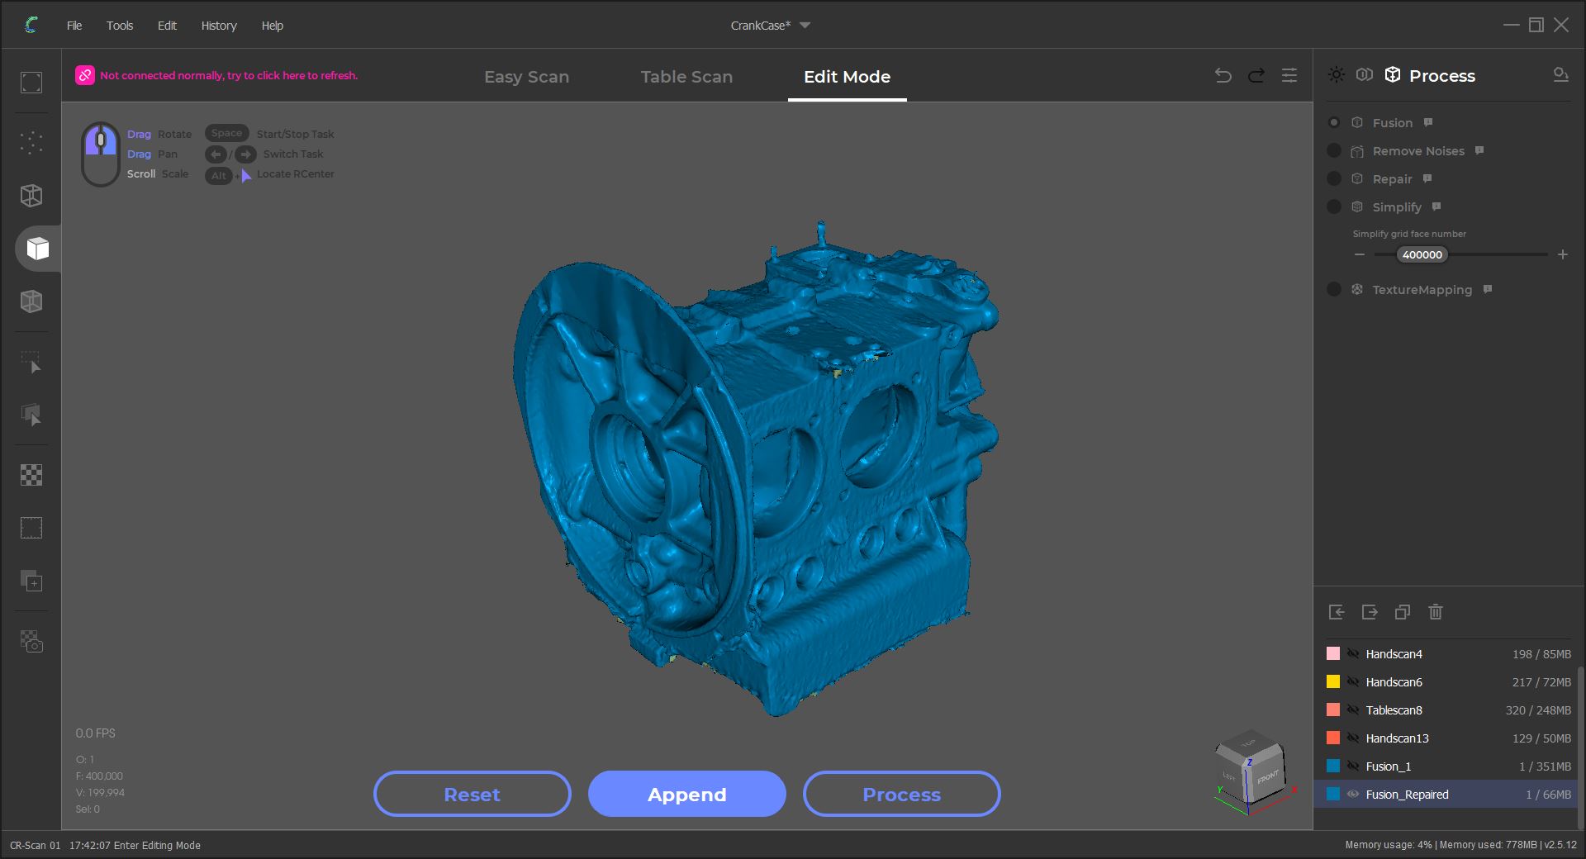
Task: Click the screenshot camera icon
Action: pyautogui.click(x=31, y=641)
